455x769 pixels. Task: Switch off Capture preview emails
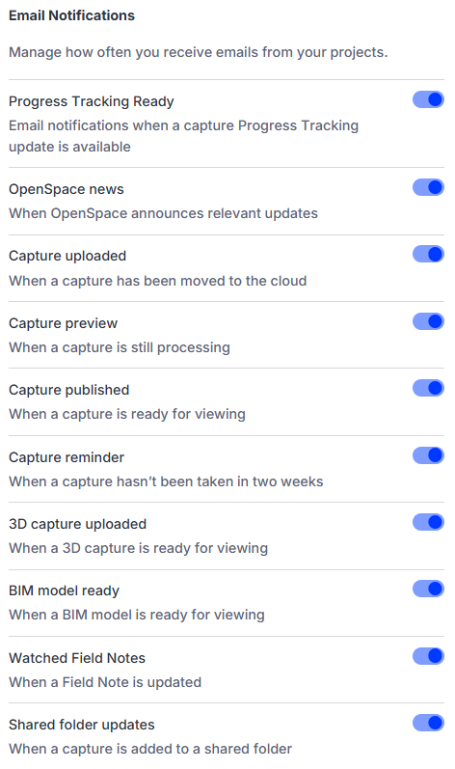428,321
